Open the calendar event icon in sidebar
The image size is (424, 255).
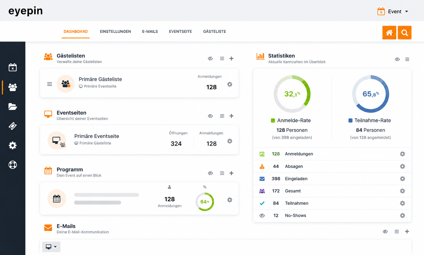13,67
